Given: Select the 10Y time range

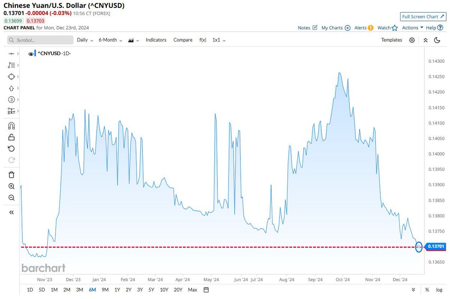Looking at the screenshot, I should pyautogui.click(x=164, y=290).
